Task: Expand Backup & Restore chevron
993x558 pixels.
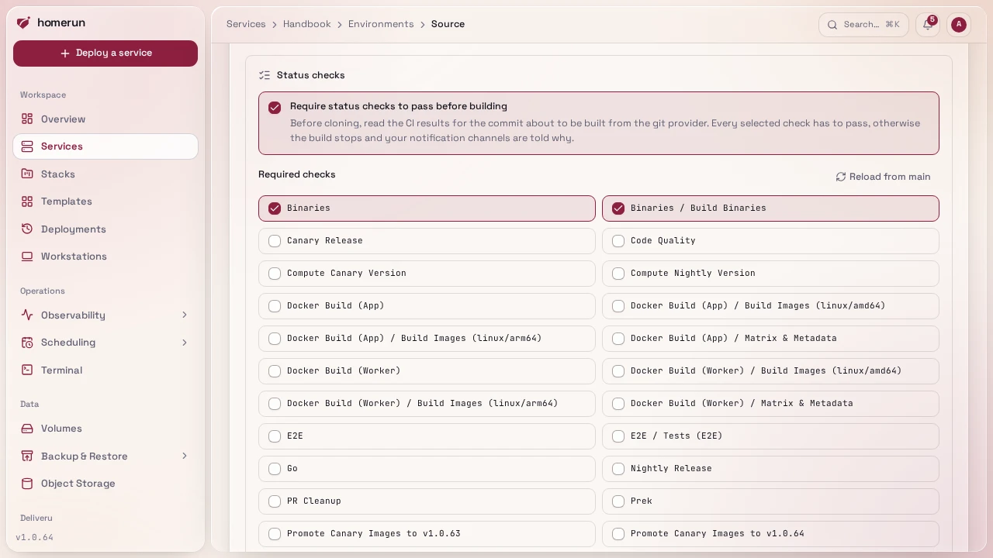Action: [185, 456]
